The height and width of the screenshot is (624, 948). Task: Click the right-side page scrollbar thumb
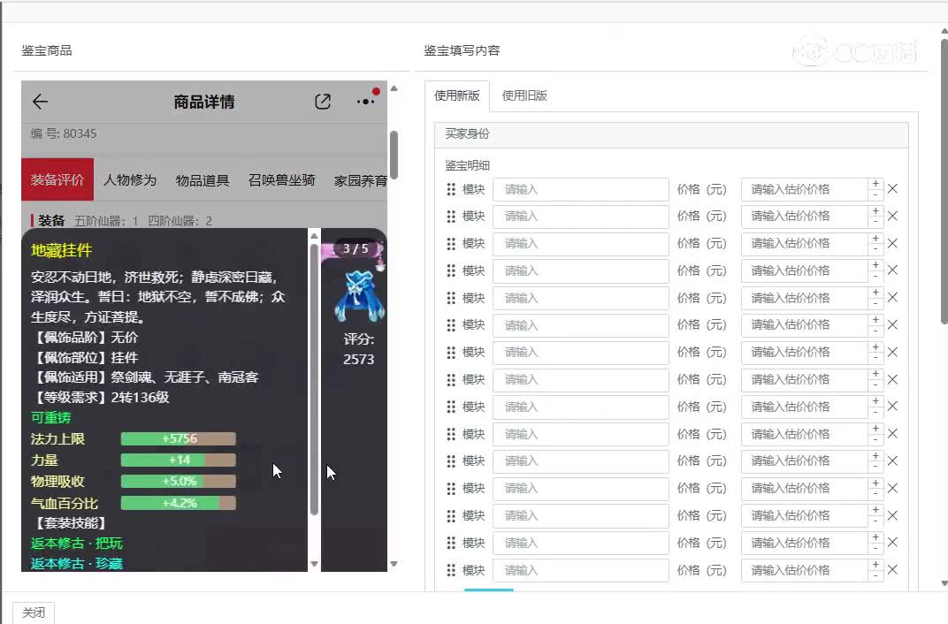(944, 181)
